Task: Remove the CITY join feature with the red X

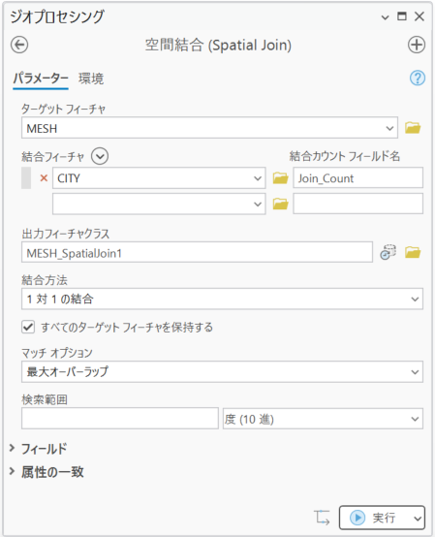Action: 44,178
